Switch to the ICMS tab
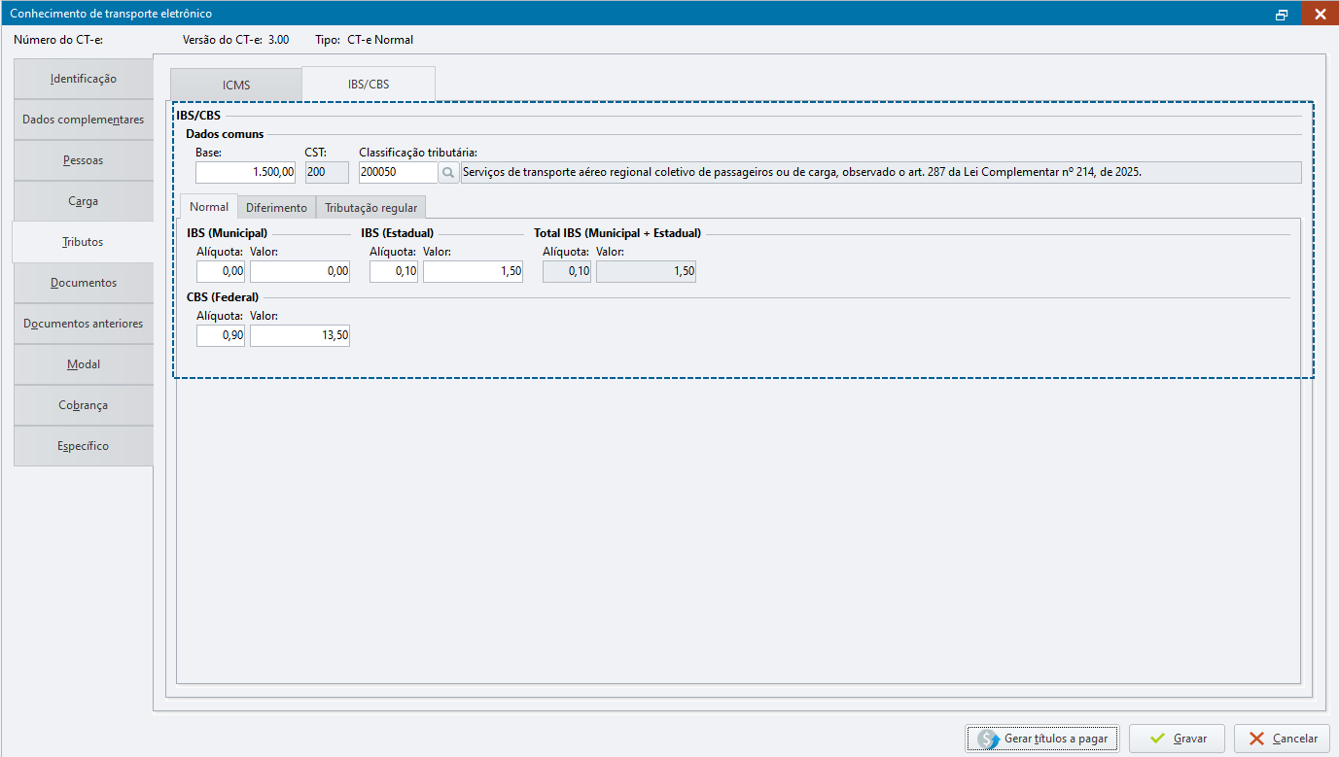The width and height of the screenshot is (1339, 757). [236, 85]
